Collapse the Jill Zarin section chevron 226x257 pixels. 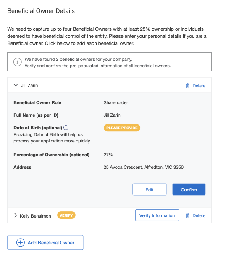(x=16, y=85)
